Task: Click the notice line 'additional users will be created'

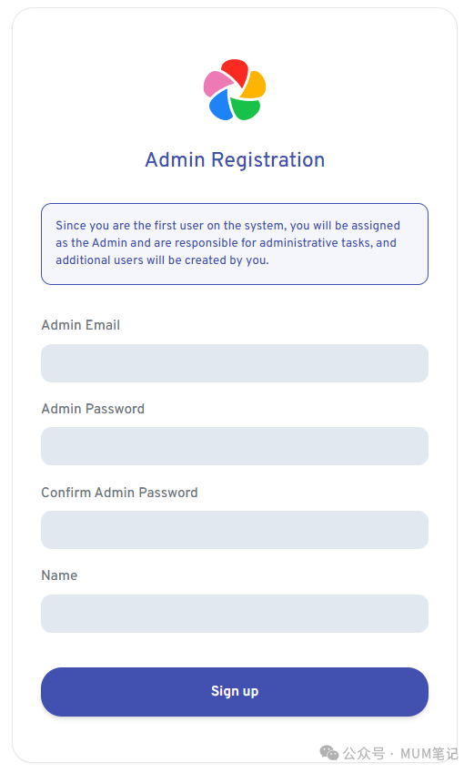Action: pyautogui.click(x=162, y=259)
